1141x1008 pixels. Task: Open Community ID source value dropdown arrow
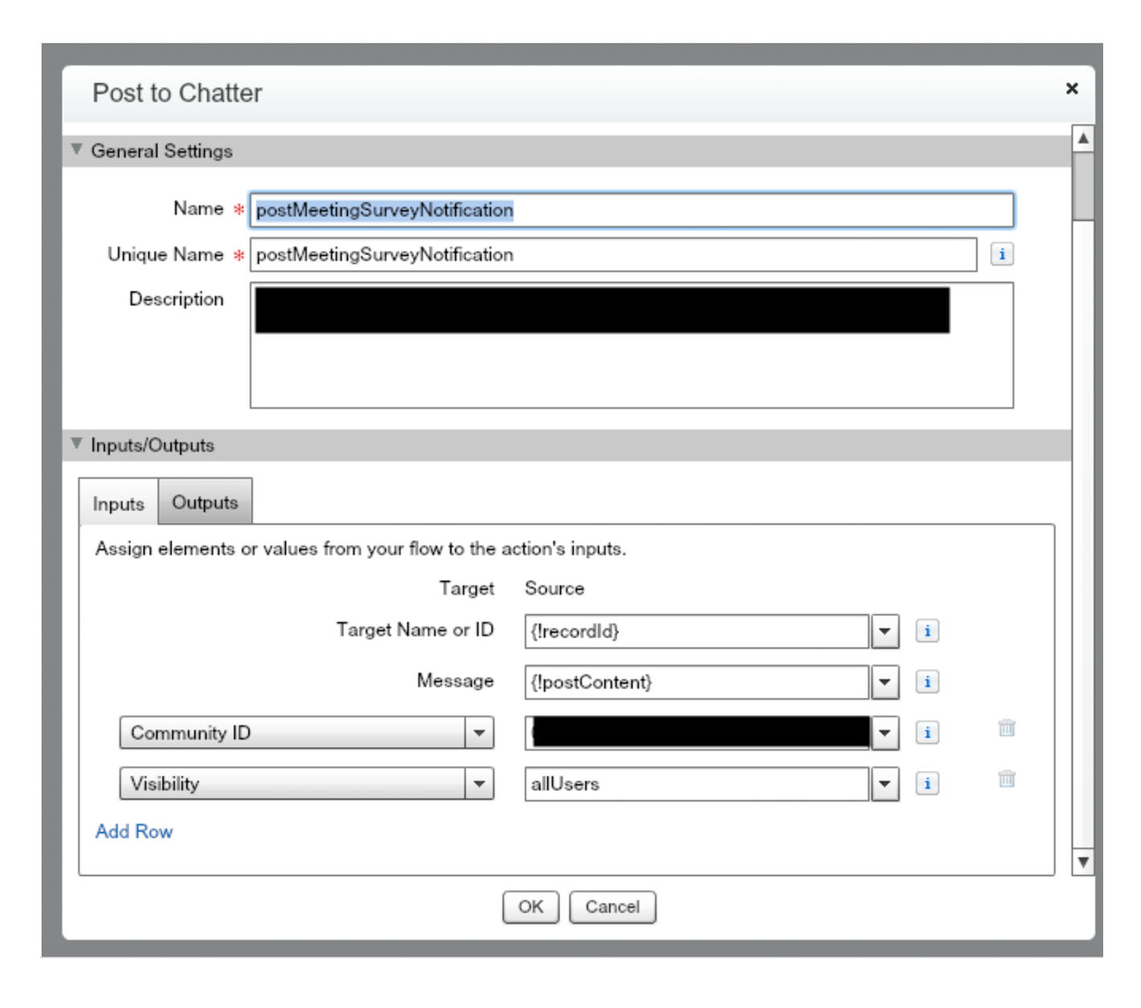(x=884, y=732)
